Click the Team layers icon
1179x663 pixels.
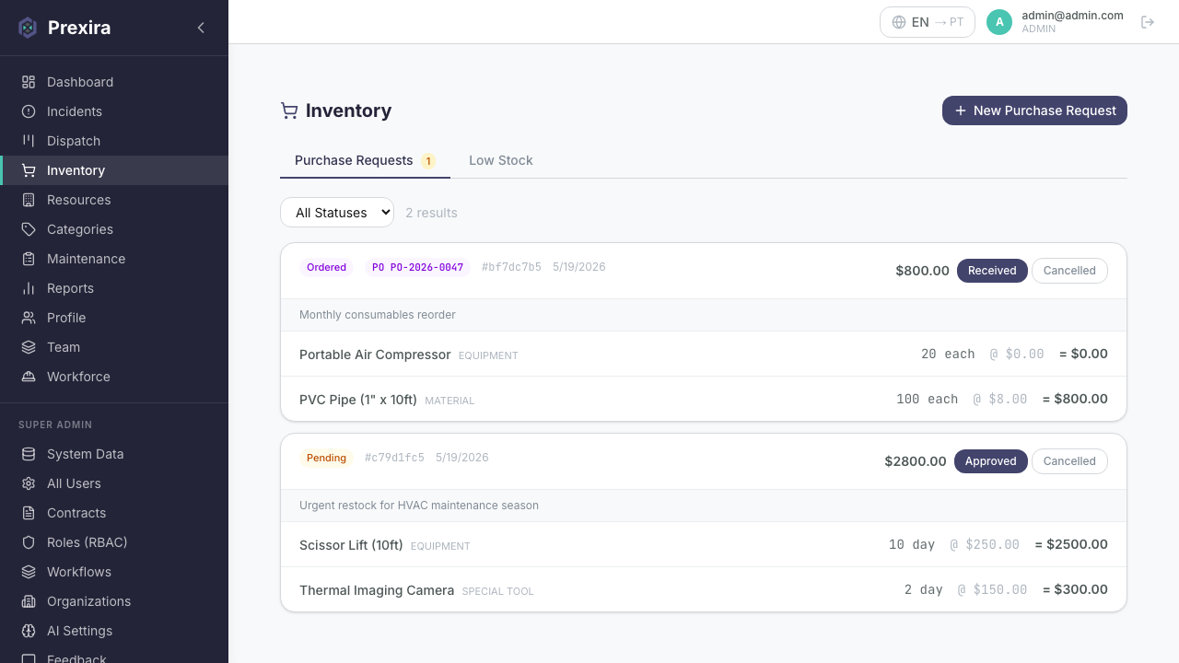tap(29, 347)
